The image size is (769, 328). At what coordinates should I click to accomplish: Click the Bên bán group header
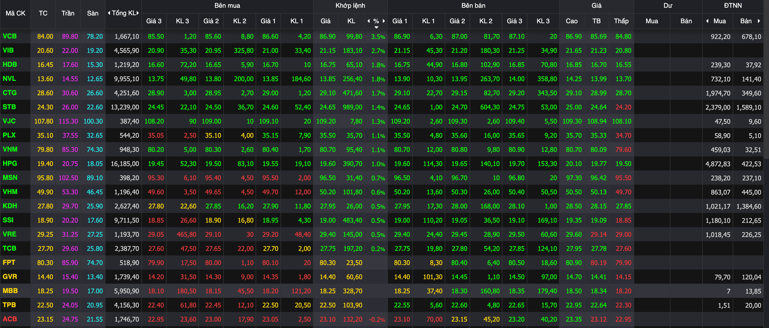click(x=473, y=6)
